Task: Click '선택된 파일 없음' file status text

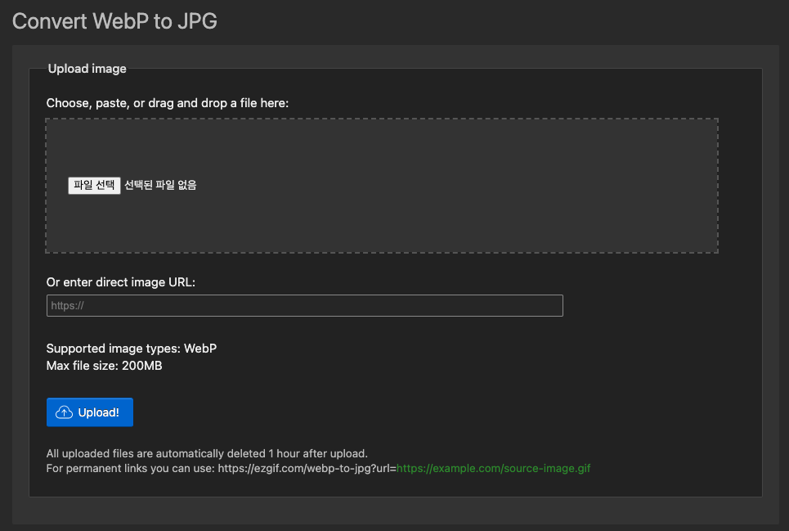Action: point(160,185)
